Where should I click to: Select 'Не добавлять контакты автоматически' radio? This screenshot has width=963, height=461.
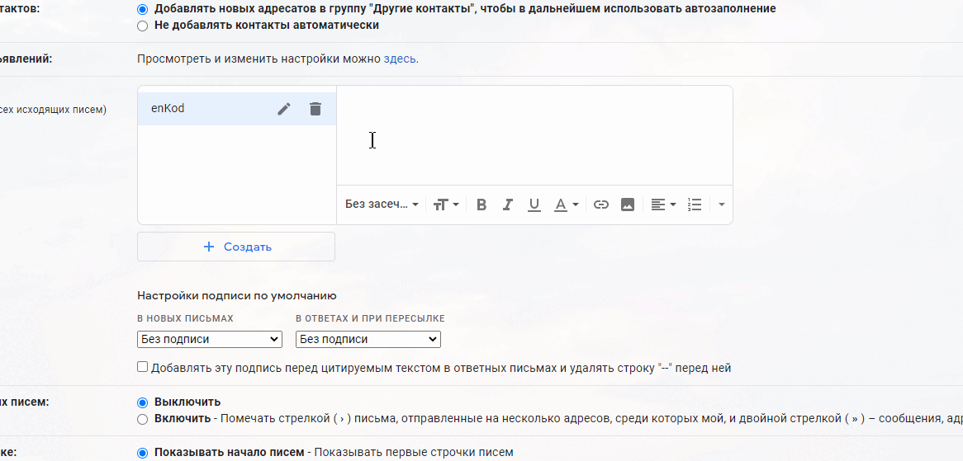(x=143, y=26)
